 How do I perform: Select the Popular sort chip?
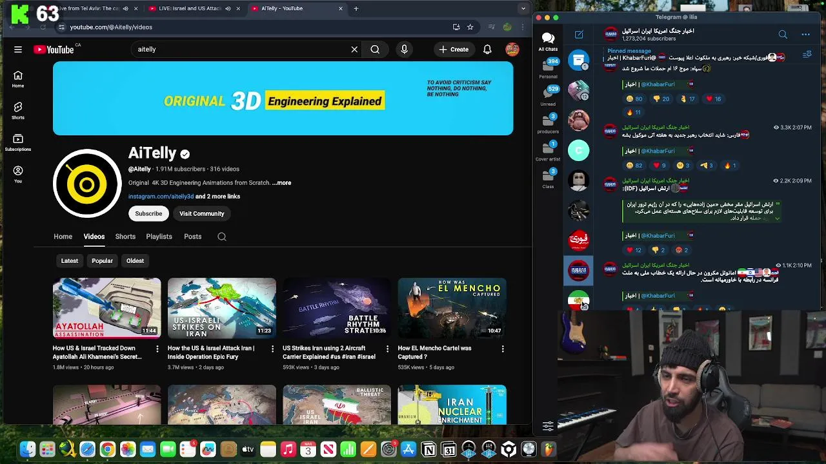[102, 261]
